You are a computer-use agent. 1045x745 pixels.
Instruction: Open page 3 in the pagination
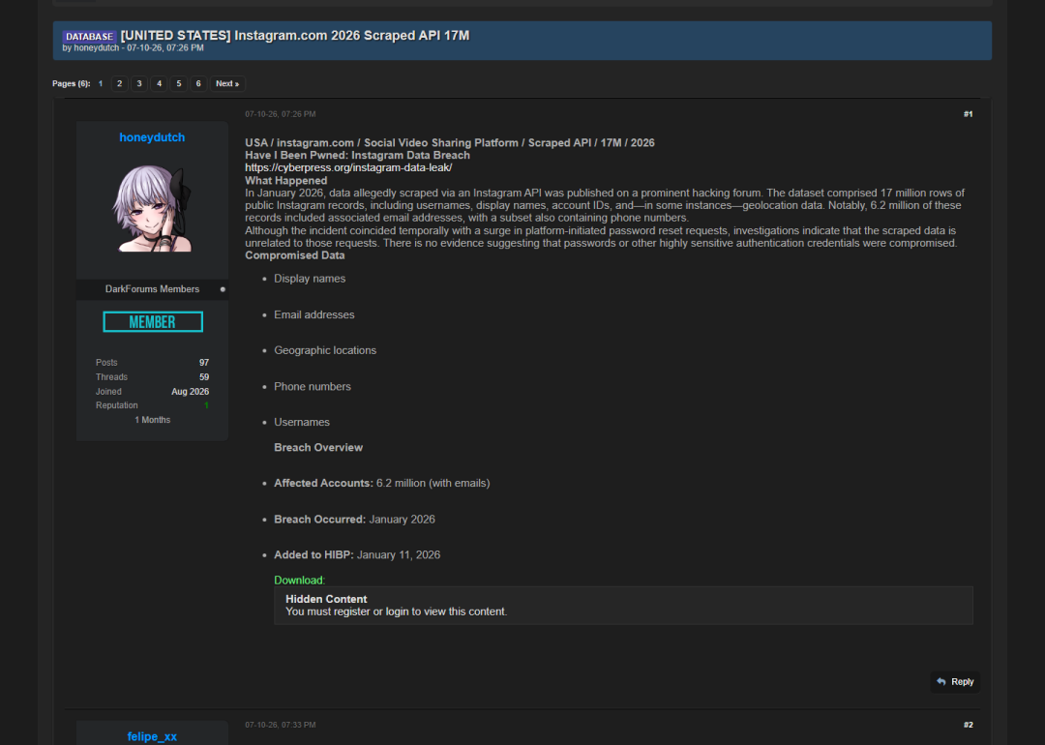(139, 84)
